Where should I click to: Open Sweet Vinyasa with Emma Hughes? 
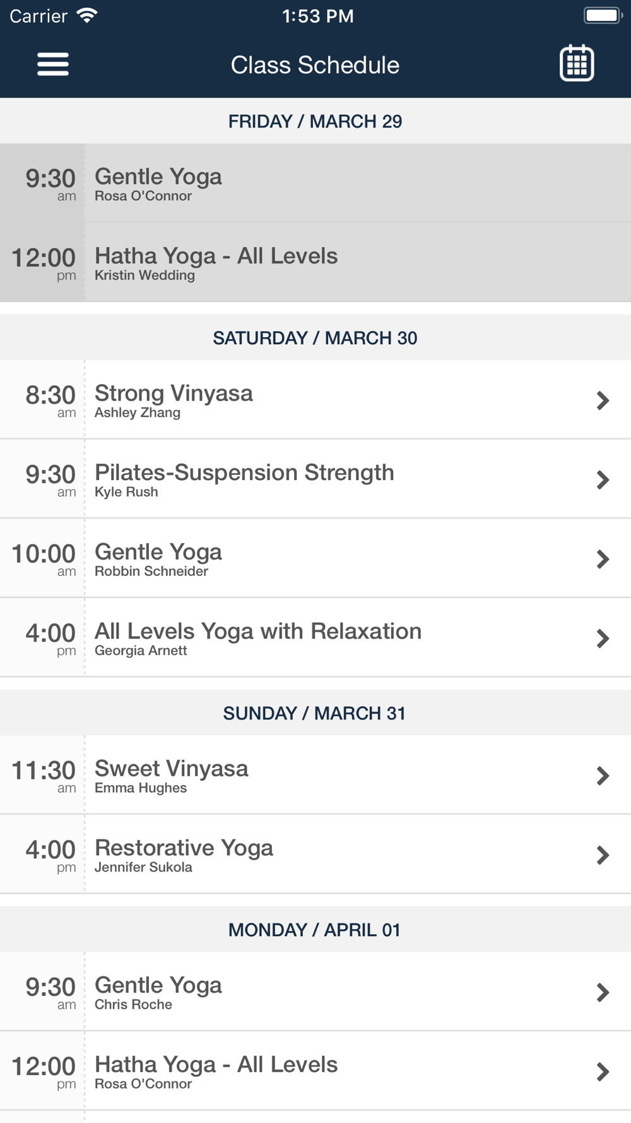(x=315, y=775)
